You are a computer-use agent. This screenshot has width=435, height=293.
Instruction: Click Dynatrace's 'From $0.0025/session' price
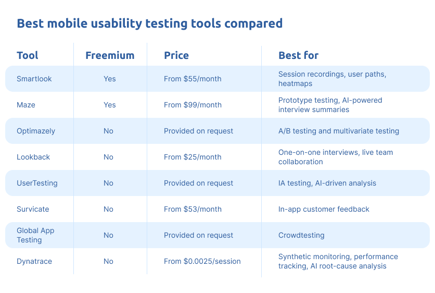point(202,261)
